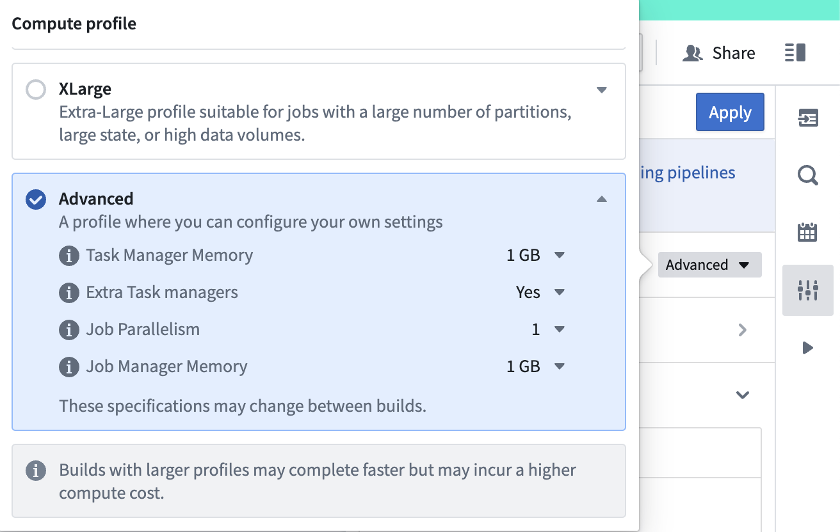Screen dimensions: 840x532
Task: Click the Compute profile heading text
Action: pos(74,24)
